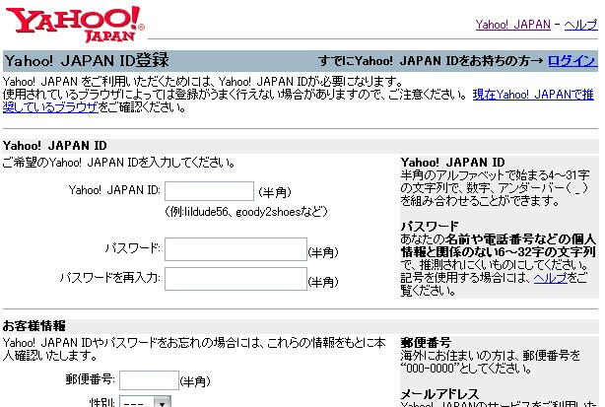
Task: Click the パスワード help heading in sidebar
Action: [x=430, y=226]
